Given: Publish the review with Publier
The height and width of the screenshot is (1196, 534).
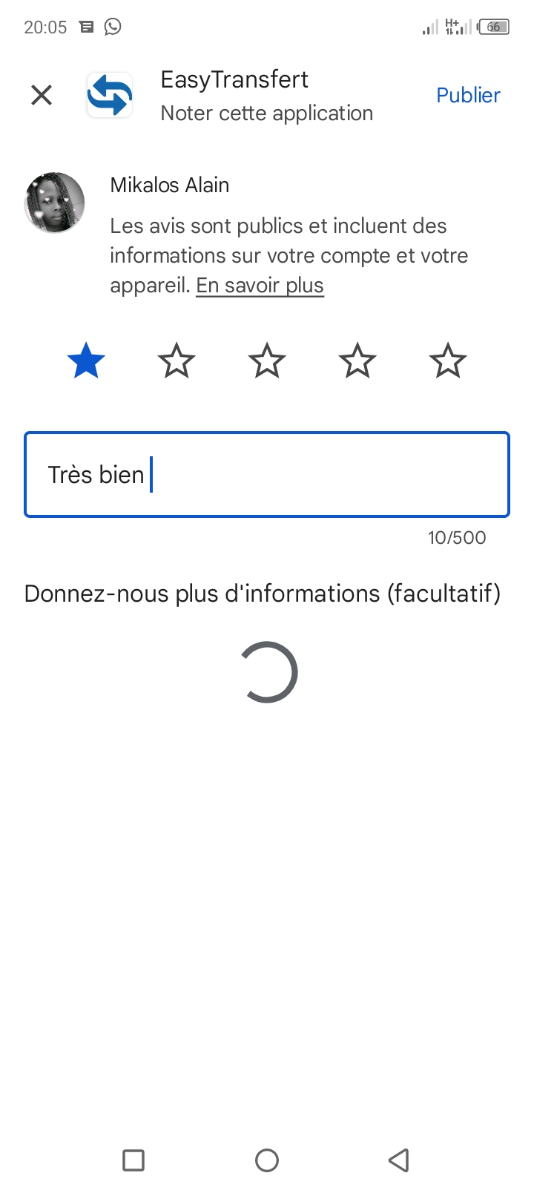Looking at the screenshot, I should click(x=468, y=95).
